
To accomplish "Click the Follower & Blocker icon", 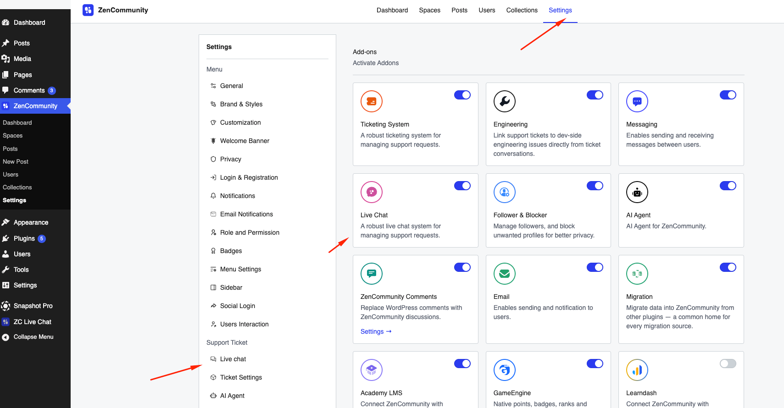I will [505, 192].
